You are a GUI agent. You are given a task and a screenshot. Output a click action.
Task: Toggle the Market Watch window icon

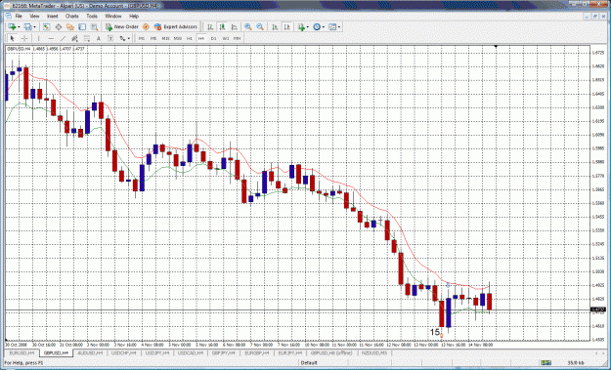(46, 26)
